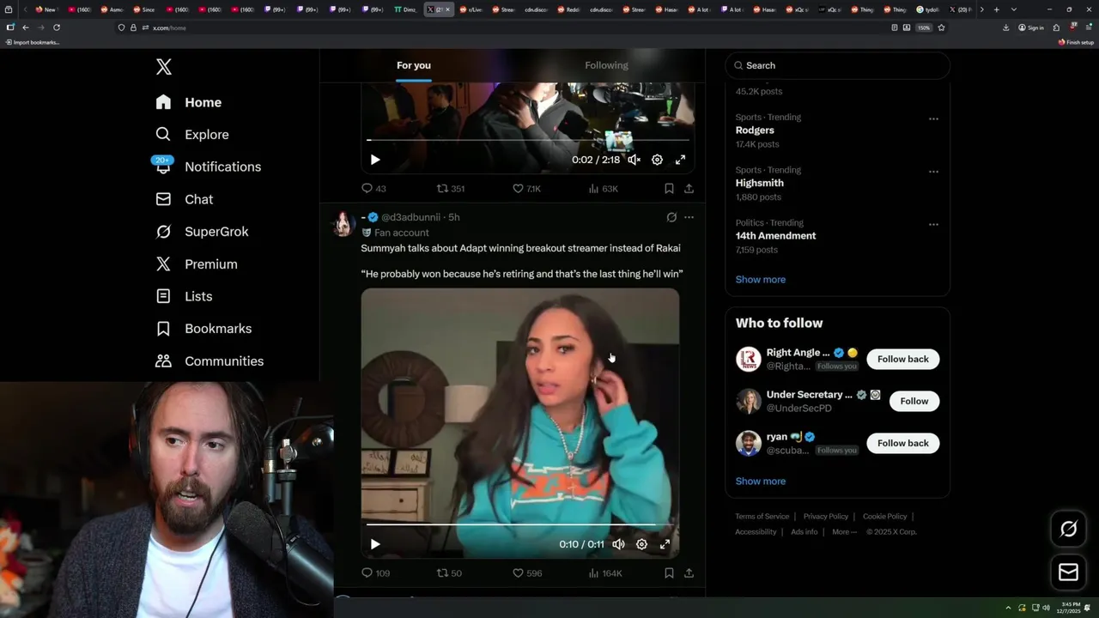Reply to the post with 109 replies

click(375, 573)
